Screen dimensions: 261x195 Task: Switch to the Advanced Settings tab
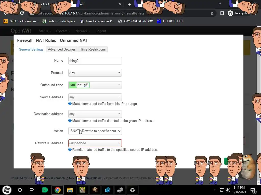[x=62, y=49]
